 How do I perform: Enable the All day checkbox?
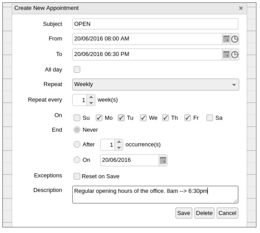pos(77,70)
